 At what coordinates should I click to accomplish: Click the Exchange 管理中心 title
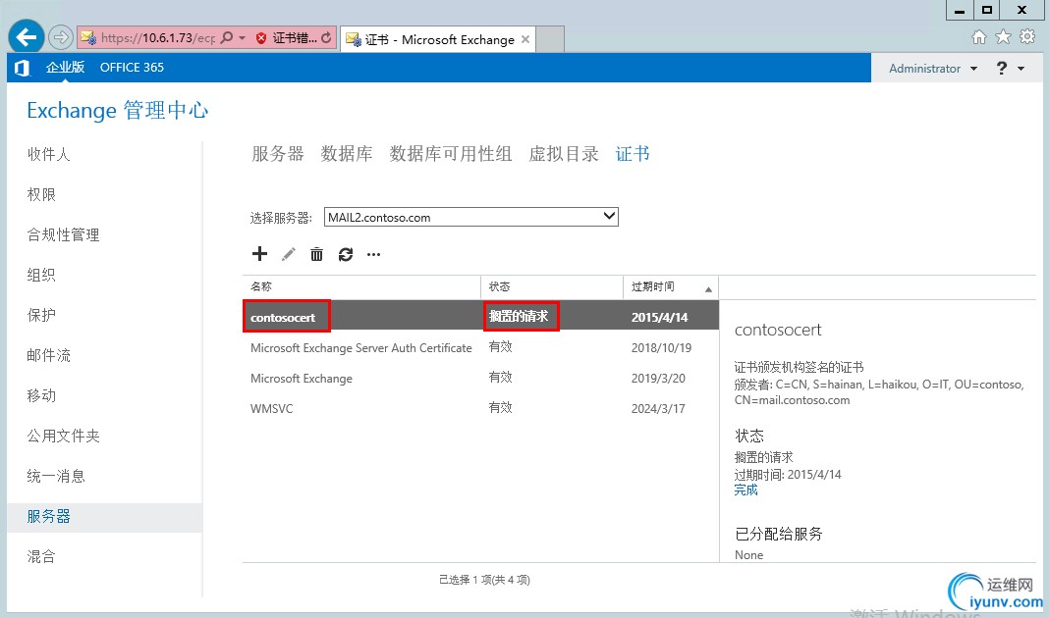(x=118, y=110)
